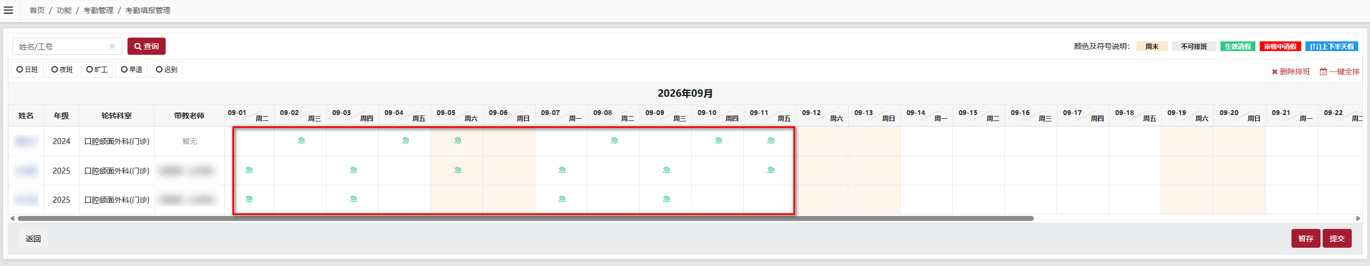The width and height of the screenshot is (1370, 266).
Task: Click the 带教老师 column header
Action: [189, 116]
